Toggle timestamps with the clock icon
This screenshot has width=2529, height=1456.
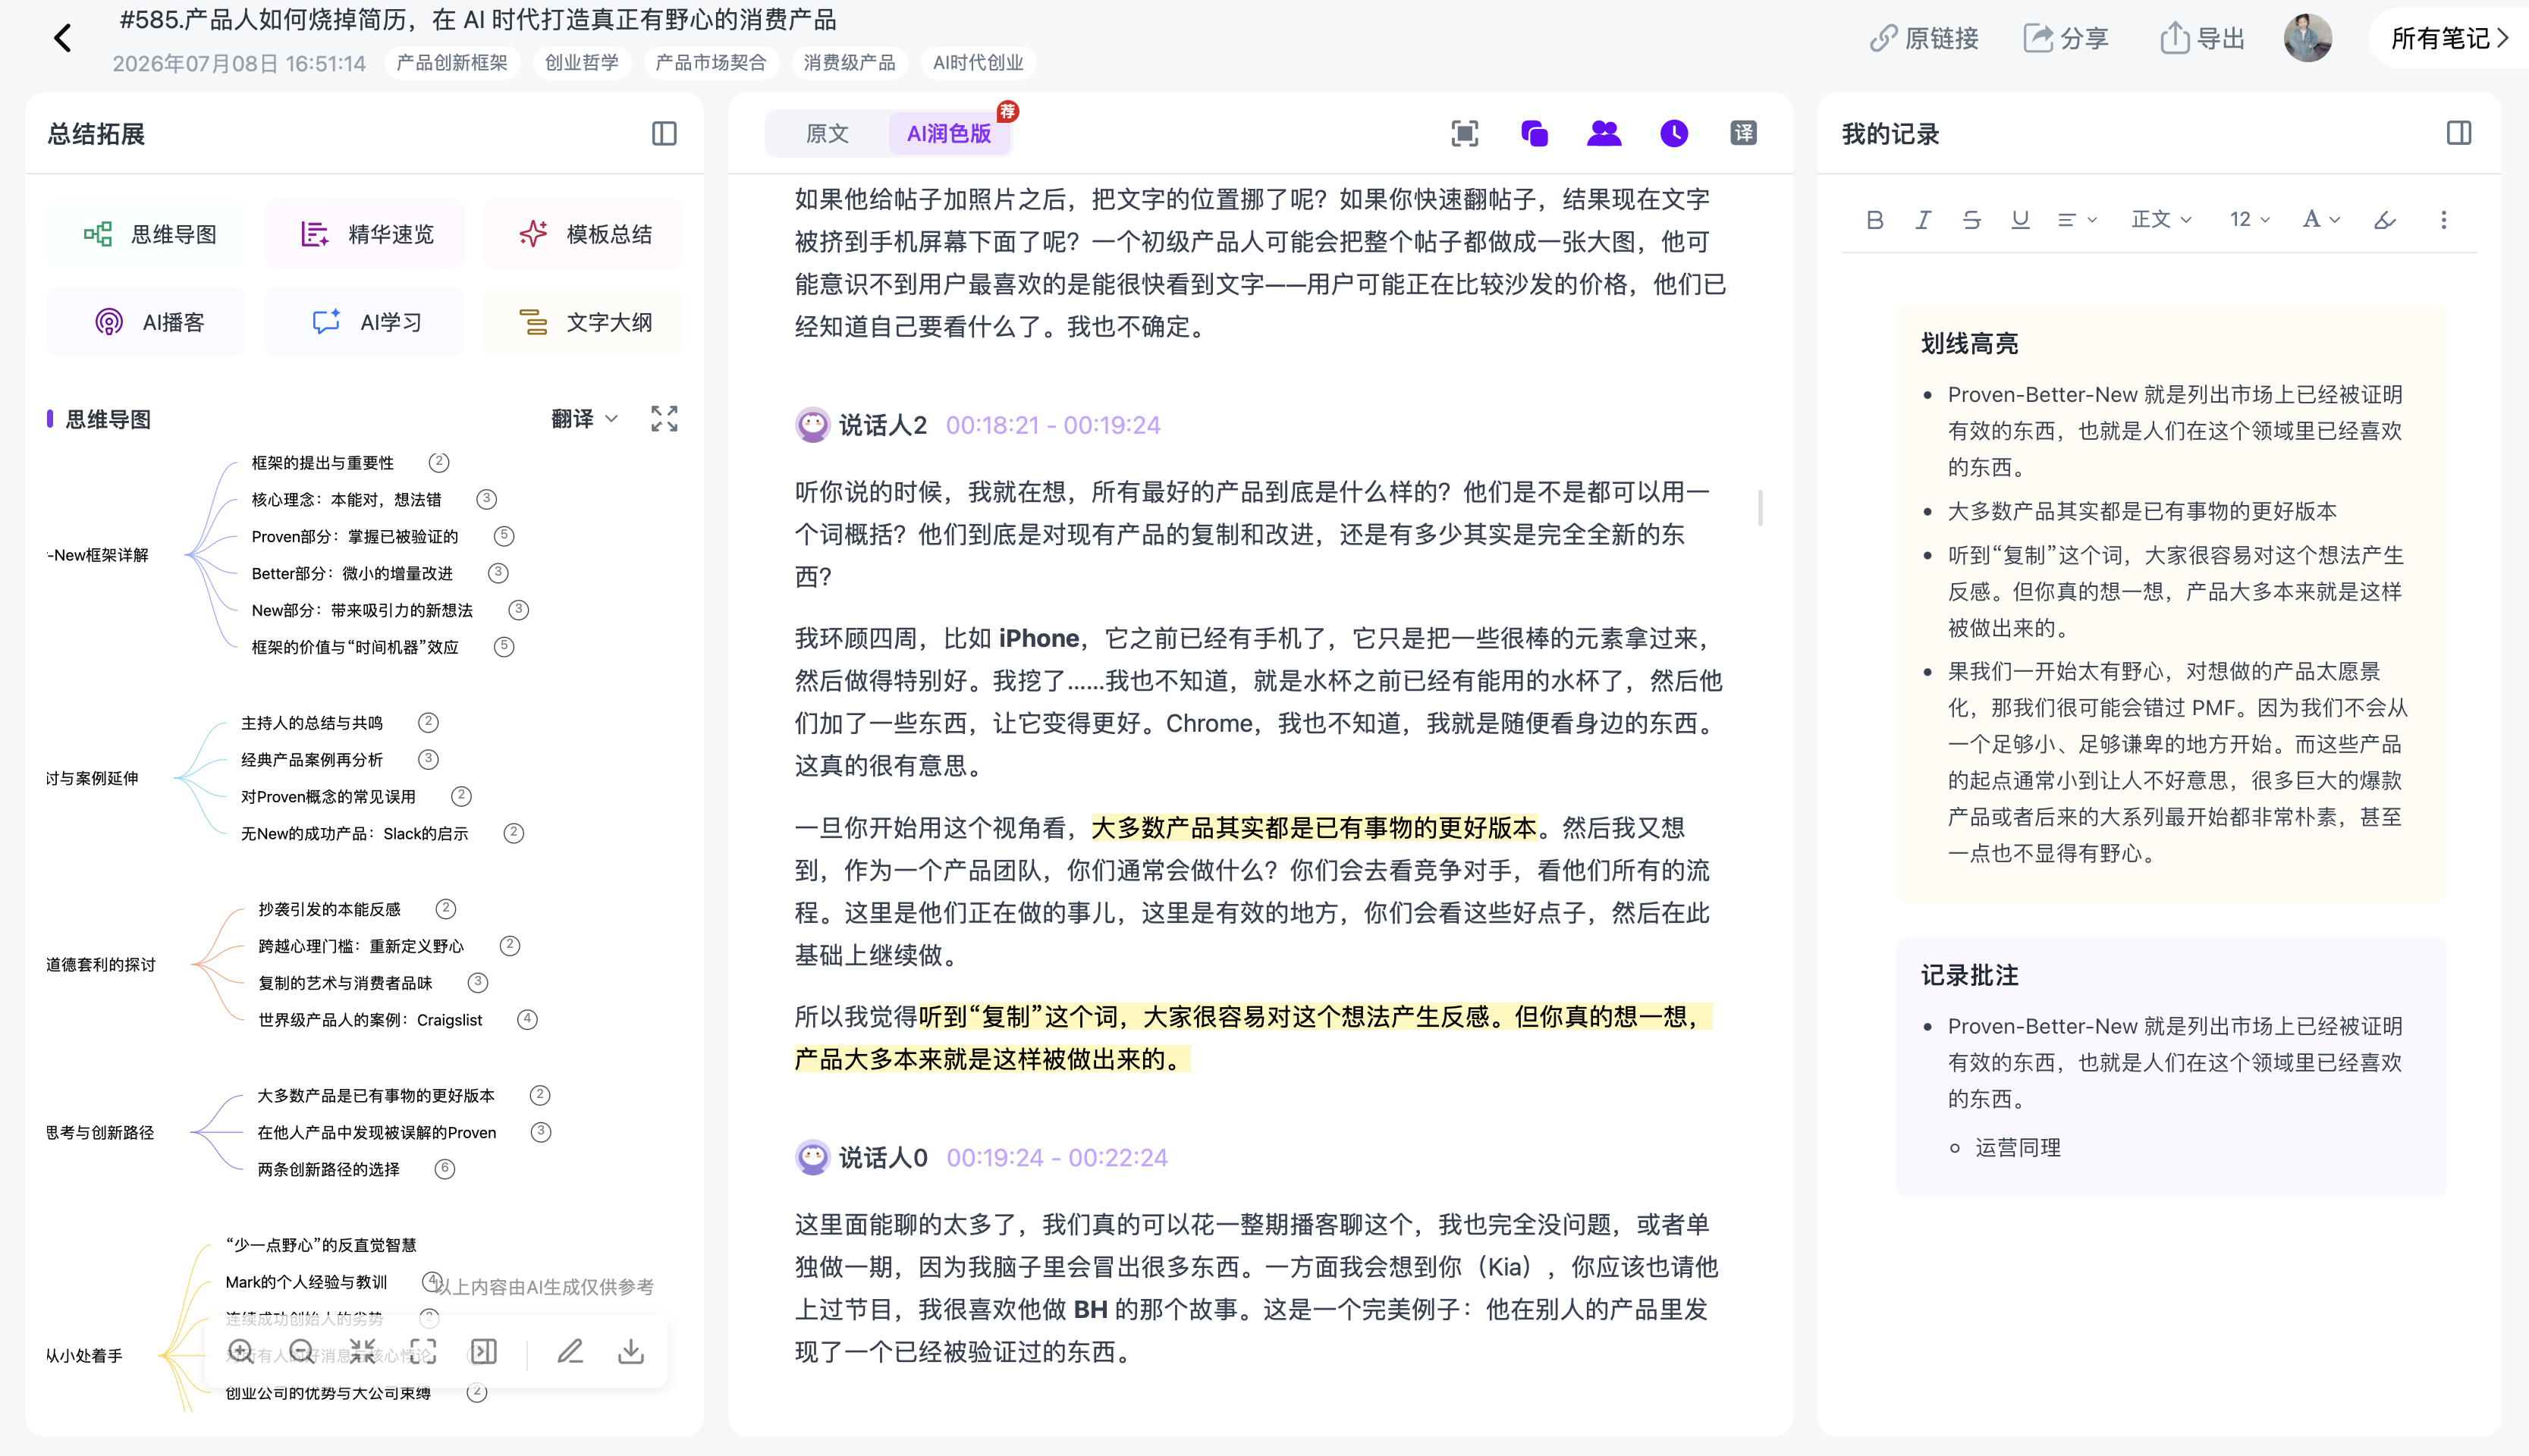1674,134
